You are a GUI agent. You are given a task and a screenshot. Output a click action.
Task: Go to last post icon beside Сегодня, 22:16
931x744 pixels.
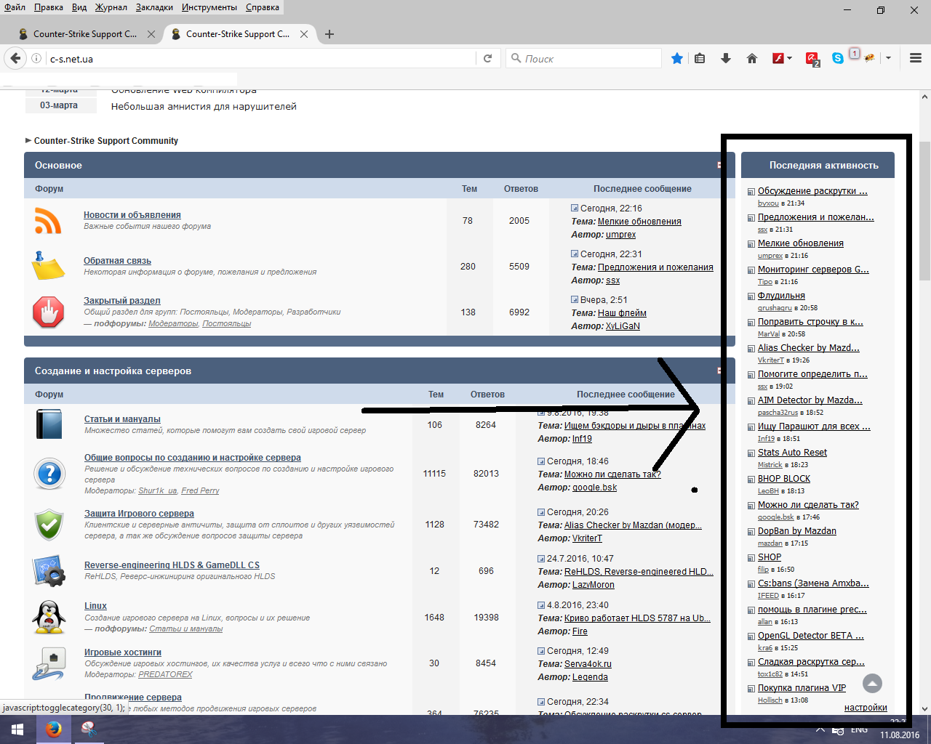[x=575, y=209]
